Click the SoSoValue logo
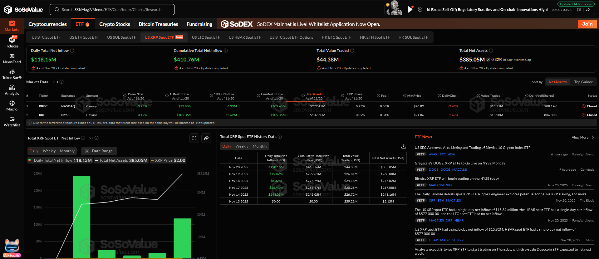 pos(24,10)
